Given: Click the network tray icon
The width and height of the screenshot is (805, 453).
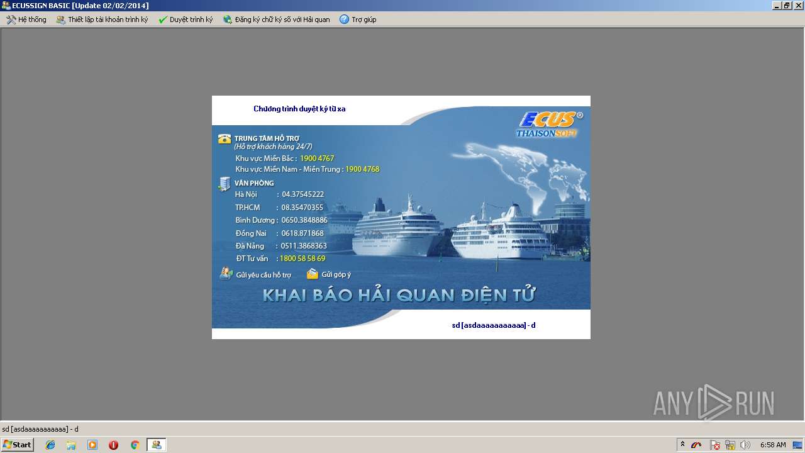Looking at the screenshot, I should point(730,445).
